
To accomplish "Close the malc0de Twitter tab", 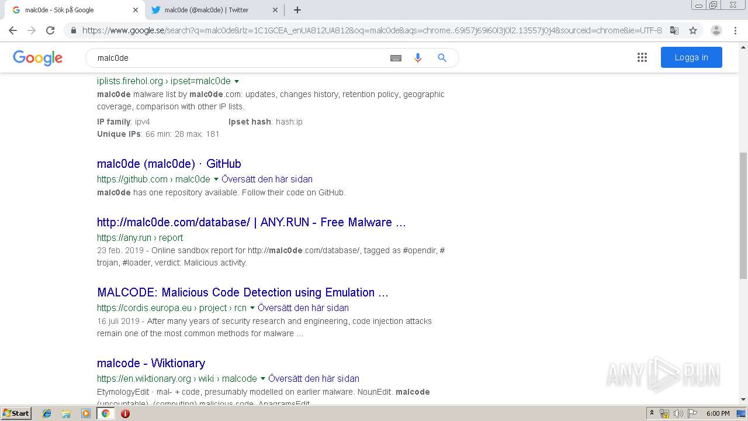I will [275, 10].
